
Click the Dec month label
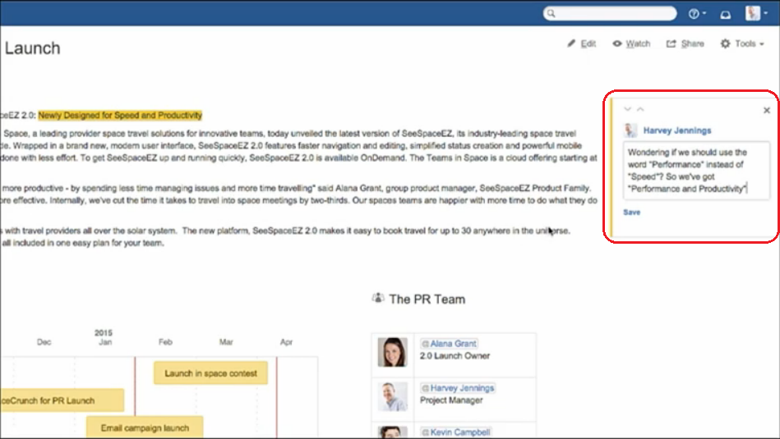44,341
